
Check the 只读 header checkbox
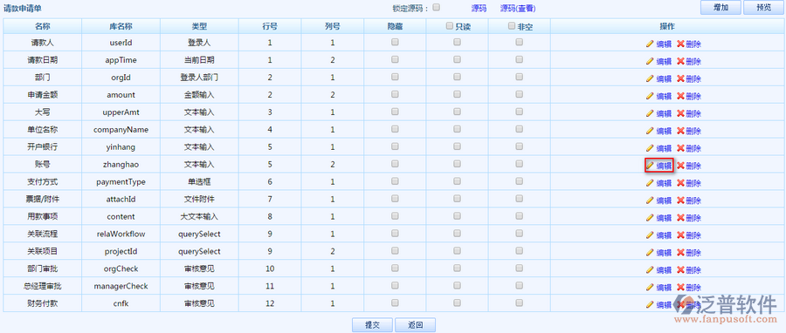pyautogui.click(x=450, y=26)
